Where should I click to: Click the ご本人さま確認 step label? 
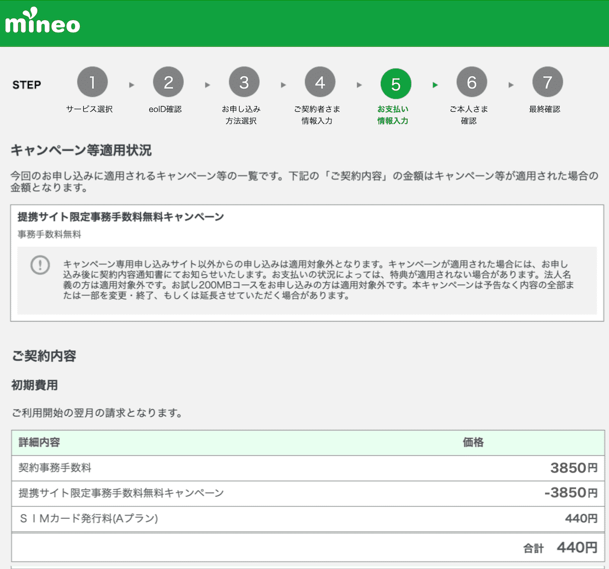tap(468, 115)
